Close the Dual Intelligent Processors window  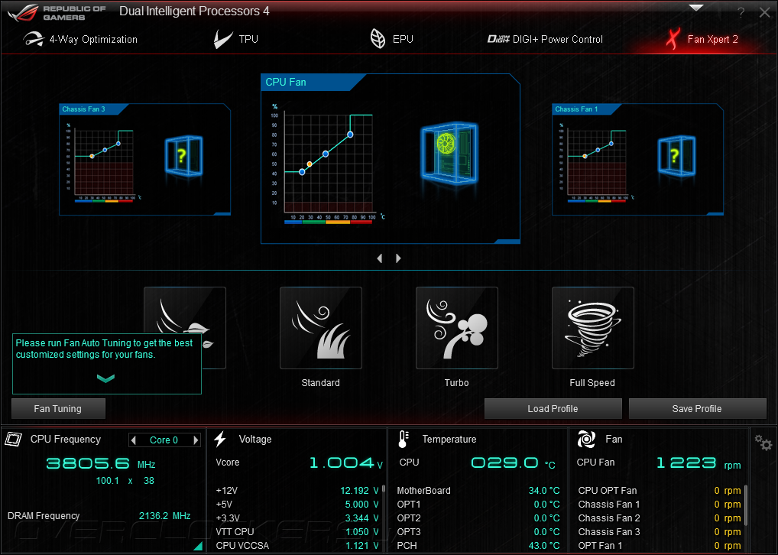pyautogui.click(x=764, y=13)
